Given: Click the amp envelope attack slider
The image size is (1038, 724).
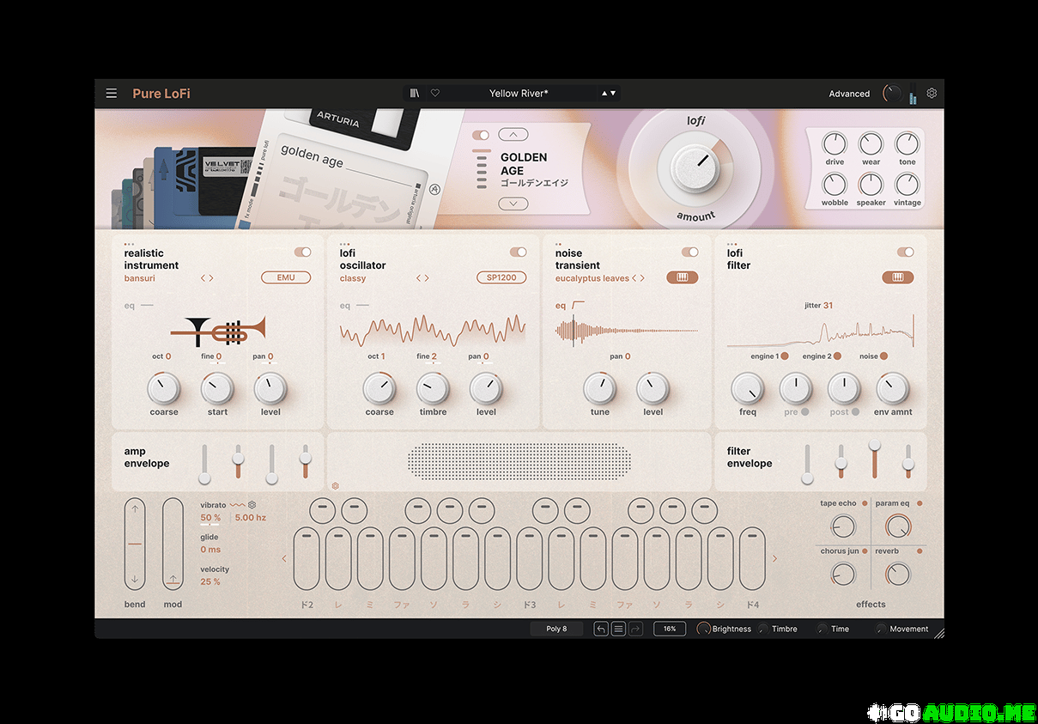Looking at the screenshot, I should pos(204,464).
